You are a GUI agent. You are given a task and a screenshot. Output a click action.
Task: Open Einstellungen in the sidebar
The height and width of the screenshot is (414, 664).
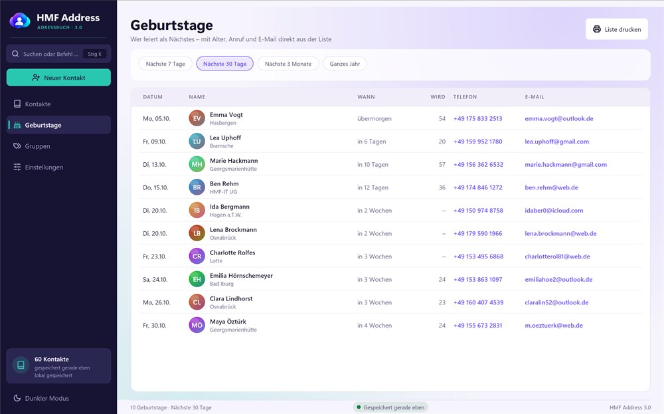pyautogui.click(x=58, y=167)
